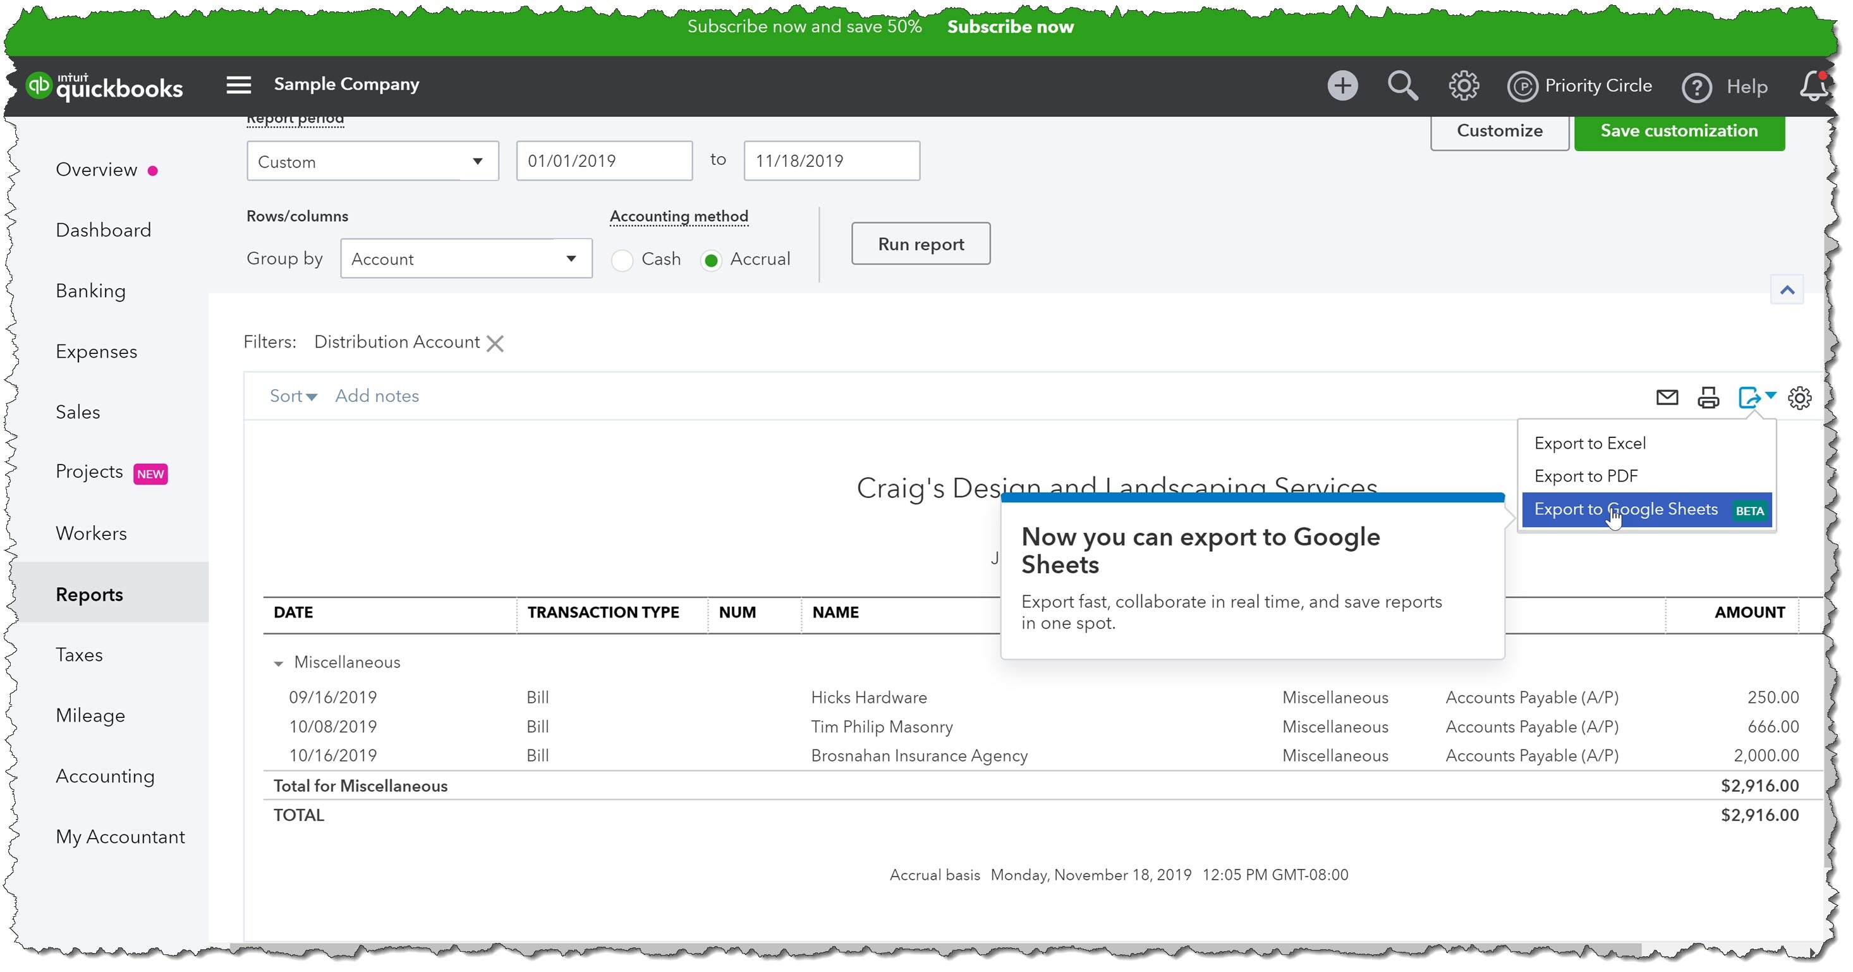
Task: Open Projects in sidebar
Action: pos(89,472)
